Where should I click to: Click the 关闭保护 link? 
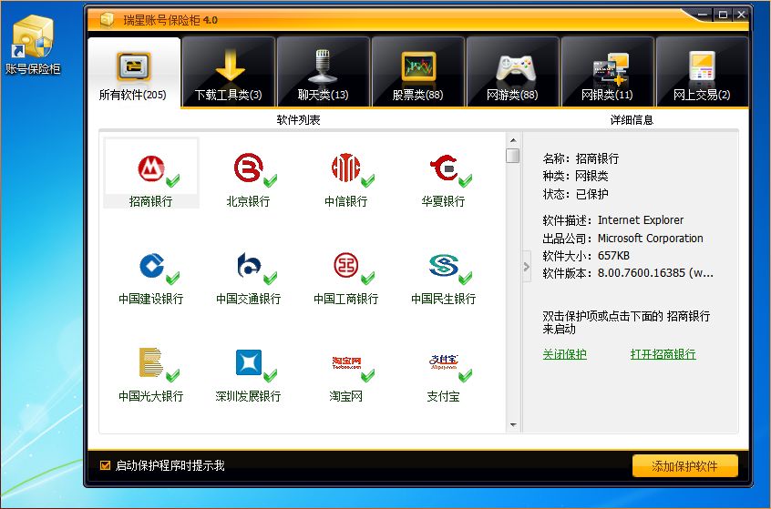(564, 354)
